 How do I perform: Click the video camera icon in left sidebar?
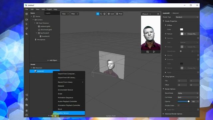[x=27, y=20]
